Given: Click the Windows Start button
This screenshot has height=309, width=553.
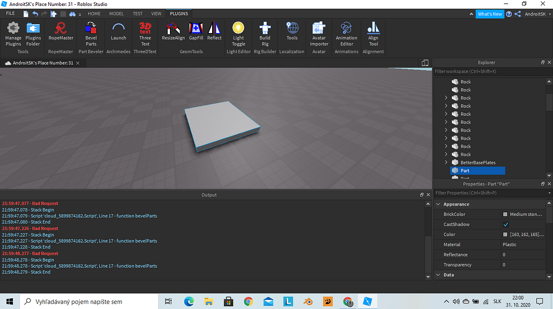Looking at the screenshot, I should point(10,302).
